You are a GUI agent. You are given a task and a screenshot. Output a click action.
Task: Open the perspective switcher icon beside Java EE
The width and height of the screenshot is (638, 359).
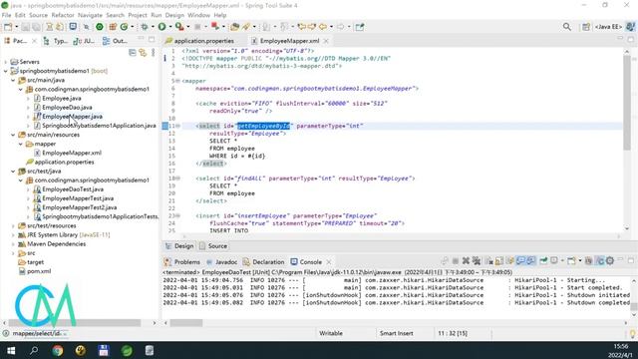tap(586, 27)
